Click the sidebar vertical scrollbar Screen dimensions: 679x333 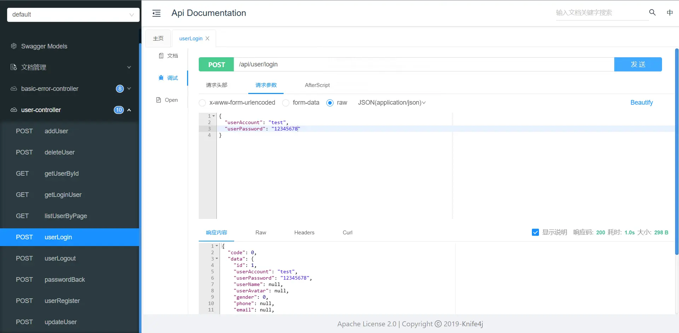[140, 188]
